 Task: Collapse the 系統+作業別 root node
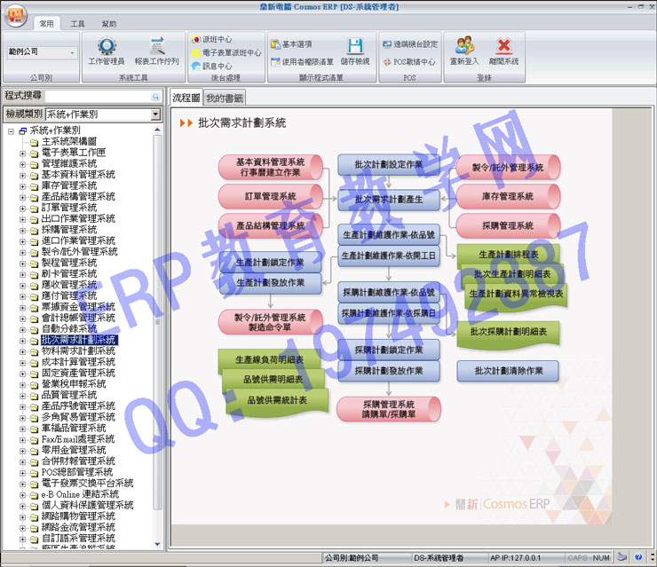(11, 131)
